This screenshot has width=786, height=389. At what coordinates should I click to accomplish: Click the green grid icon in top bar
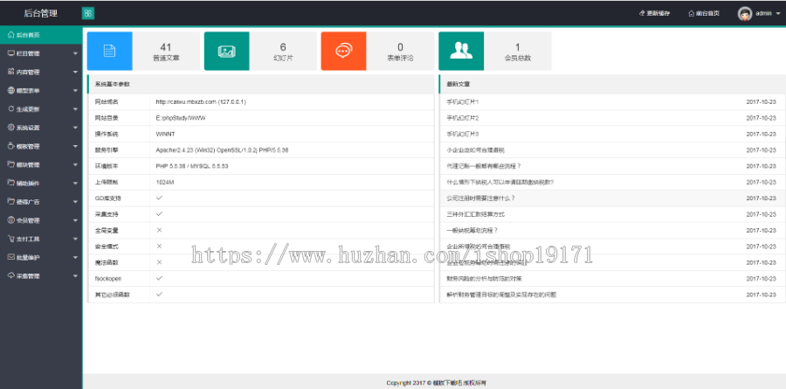pyautogui.click(x=88, y=14)
